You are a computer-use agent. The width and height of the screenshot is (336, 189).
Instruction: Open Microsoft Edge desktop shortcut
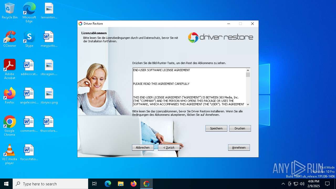point(29,12)
